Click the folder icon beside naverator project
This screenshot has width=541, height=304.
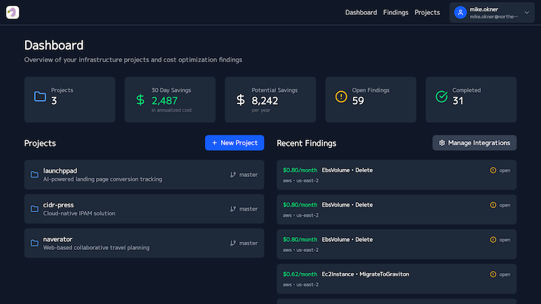[x=34, y=243]
